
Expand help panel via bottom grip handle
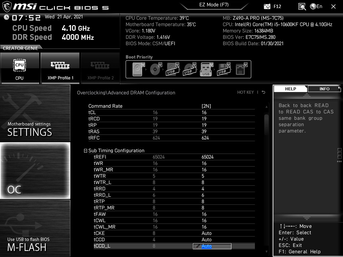(307, 218)
